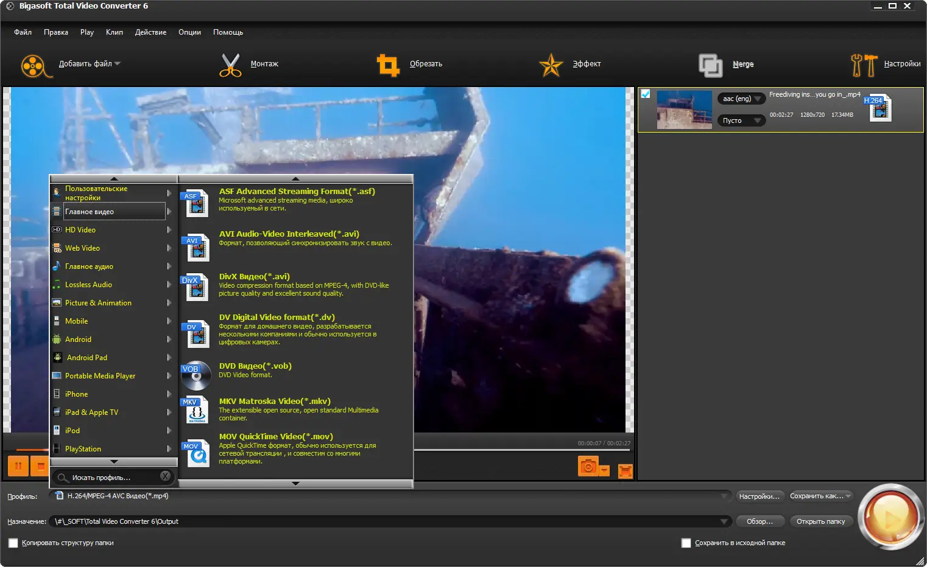Open the tools Settings (Настройки) icon
Viewport: 927px width, 567px height.
[x=864, y=65]
